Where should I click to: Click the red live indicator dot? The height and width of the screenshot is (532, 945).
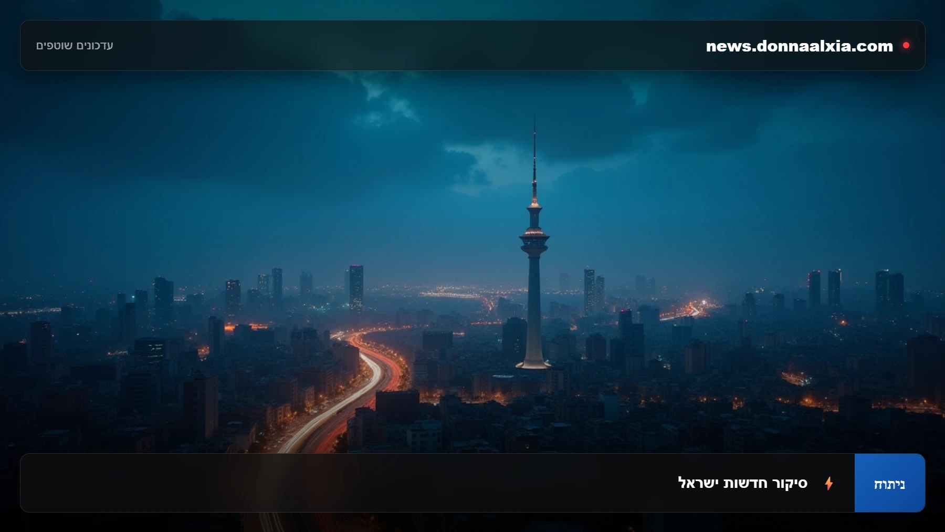pyautogui.click(x=906, y=45)
